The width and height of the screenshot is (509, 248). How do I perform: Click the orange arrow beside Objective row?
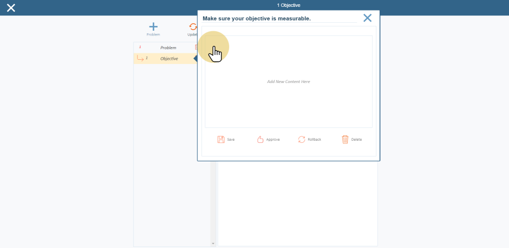click(x=141, y=58)
